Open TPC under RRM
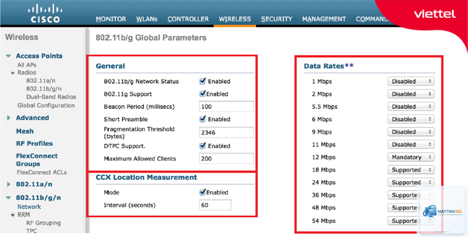Image resolution: width=468 pixels, height=237 pixels. 32,231
